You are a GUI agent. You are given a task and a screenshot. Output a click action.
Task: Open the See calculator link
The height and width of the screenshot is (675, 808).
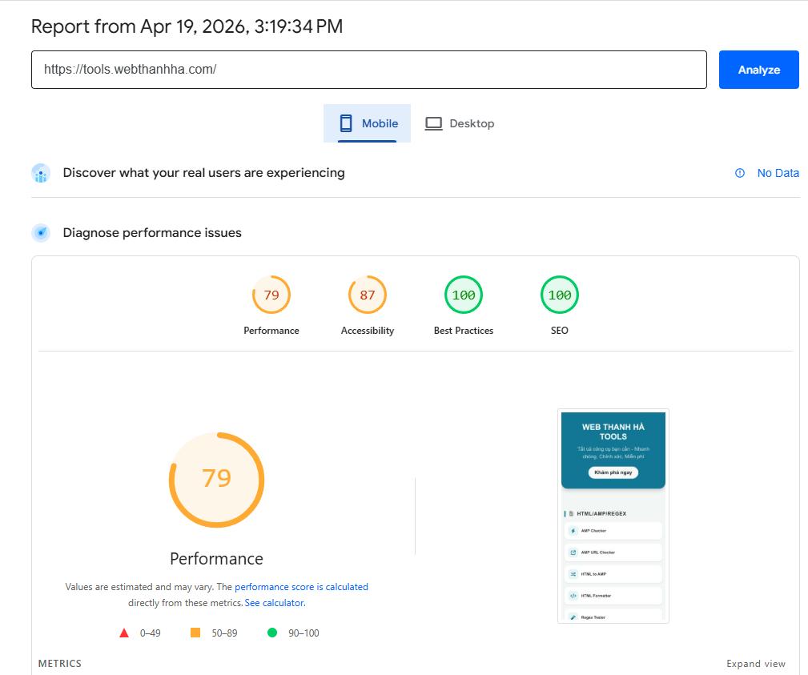(275, 603)
